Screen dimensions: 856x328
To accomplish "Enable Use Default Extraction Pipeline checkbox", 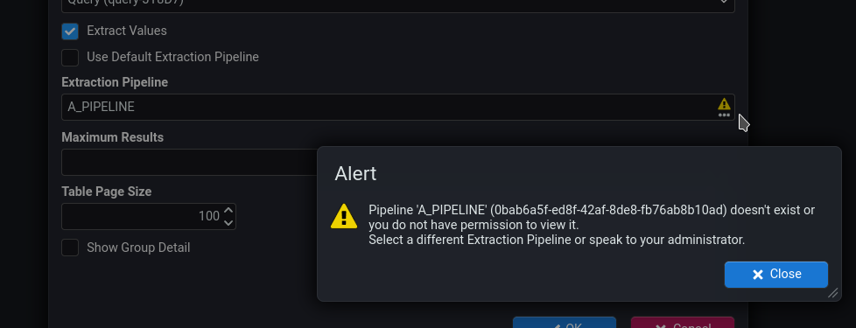I will pos(70,58).
